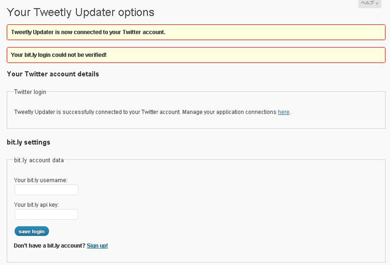Click the 'bit.ly settings' heading
This screenshot has height=265, width=390.
pyautogui.click(x=28, y=143)
